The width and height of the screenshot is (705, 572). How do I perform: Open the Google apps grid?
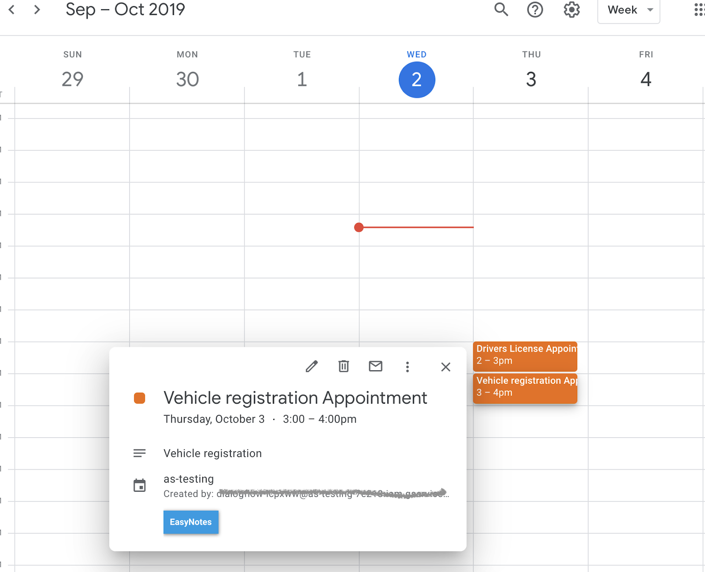699,10
